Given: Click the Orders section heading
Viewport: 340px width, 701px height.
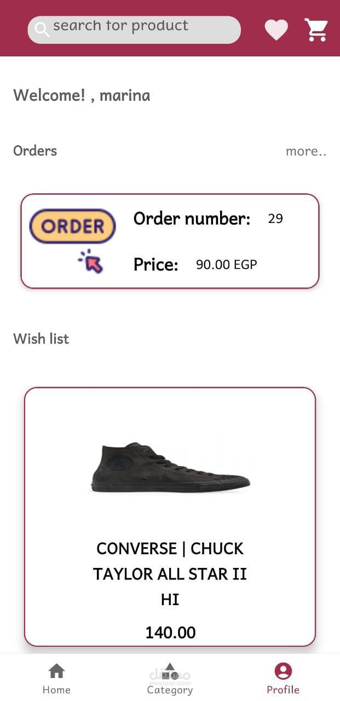Looking at the screenshot, I should point(35,151).
